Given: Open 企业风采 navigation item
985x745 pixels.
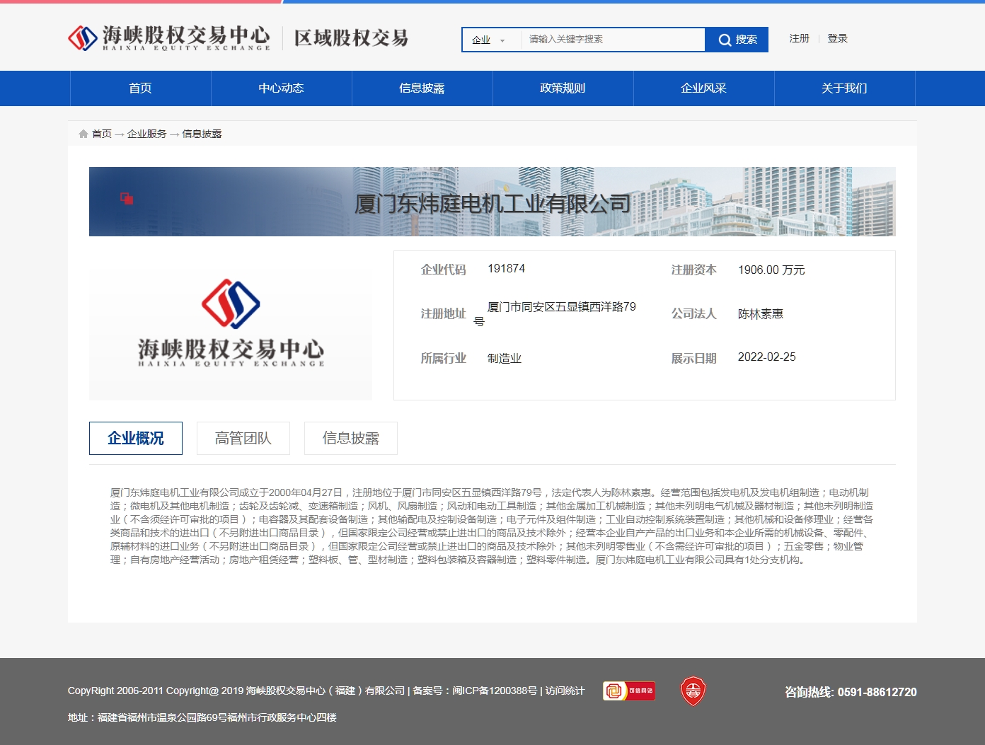Looking at the screenshot, I should coord(703,88).
